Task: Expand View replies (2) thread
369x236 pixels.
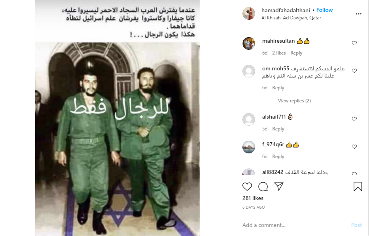Action: [294, 101]
